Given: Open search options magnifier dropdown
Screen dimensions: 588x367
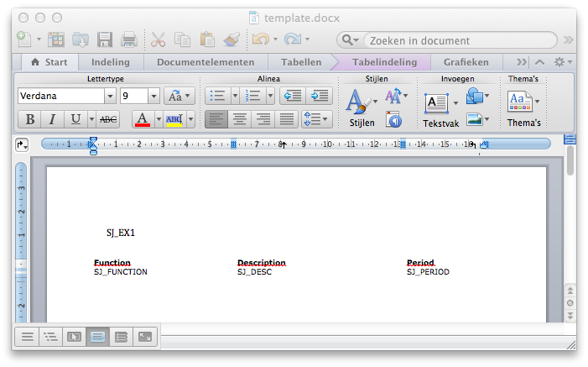Looking at the screenshot, I should (x=351, y=39).
